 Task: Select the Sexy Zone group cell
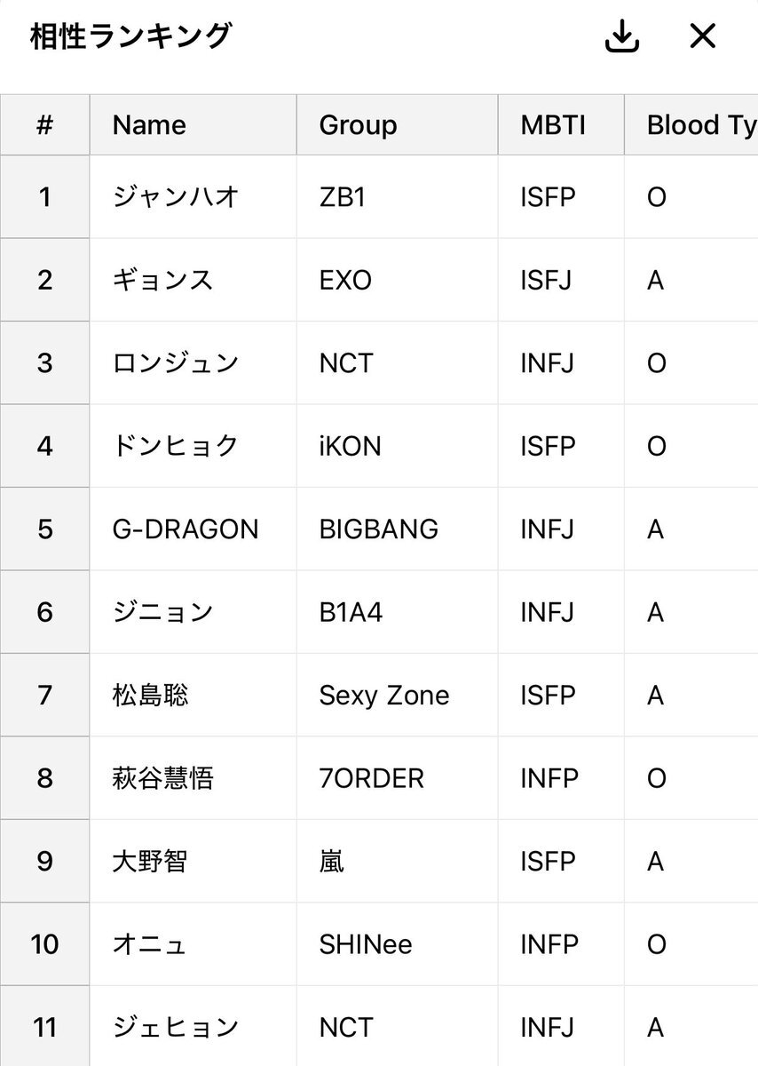coord(397,696)
